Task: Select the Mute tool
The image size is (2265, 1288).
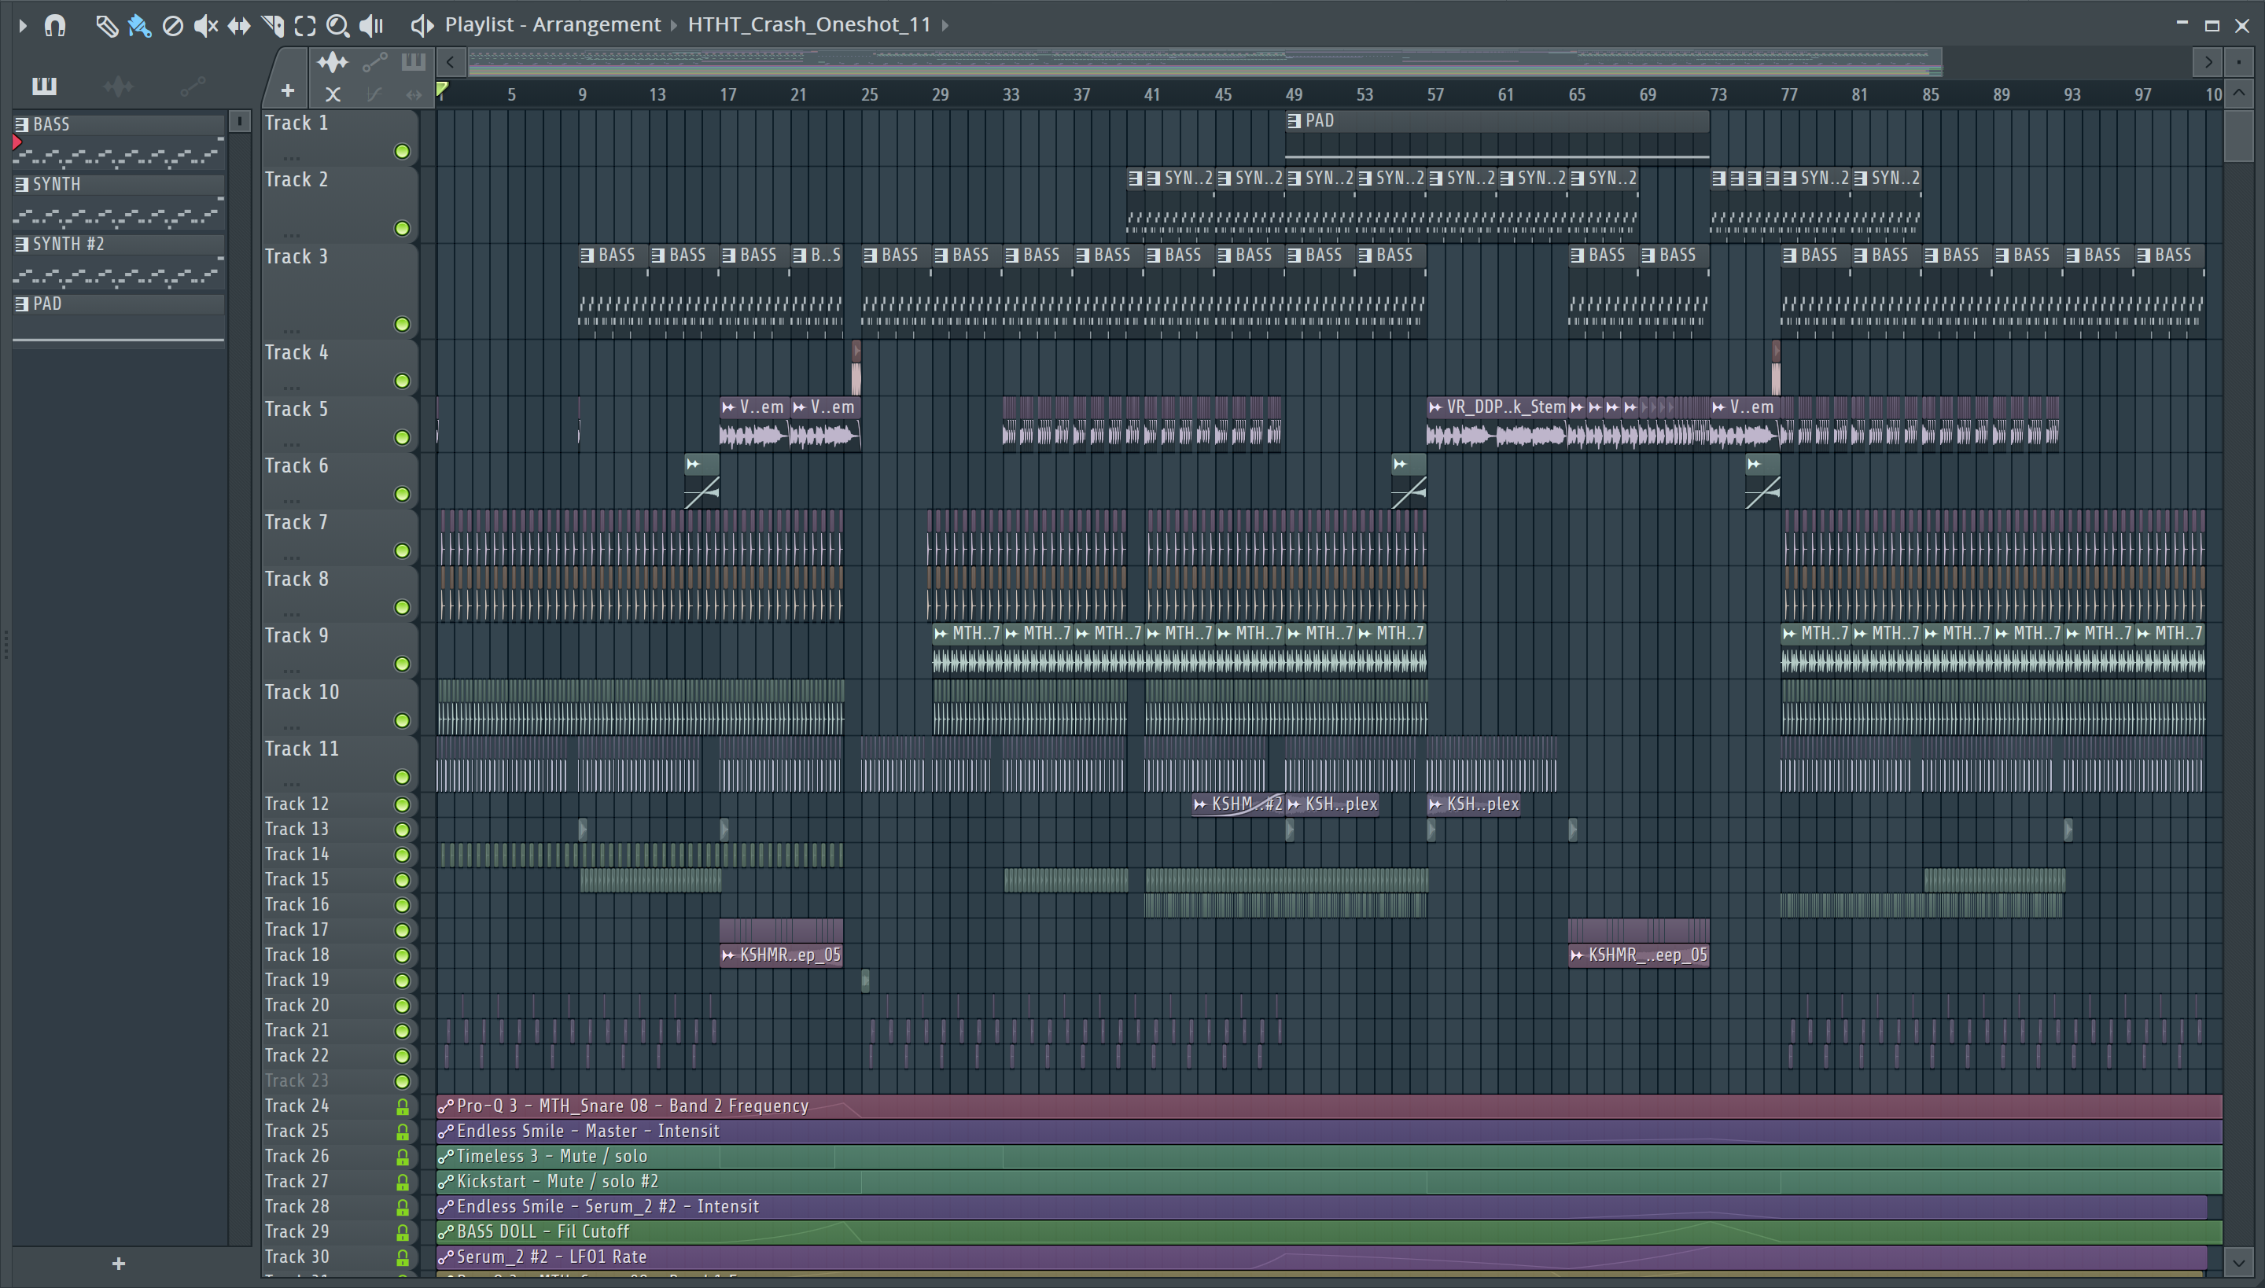Action: [205, 26]
